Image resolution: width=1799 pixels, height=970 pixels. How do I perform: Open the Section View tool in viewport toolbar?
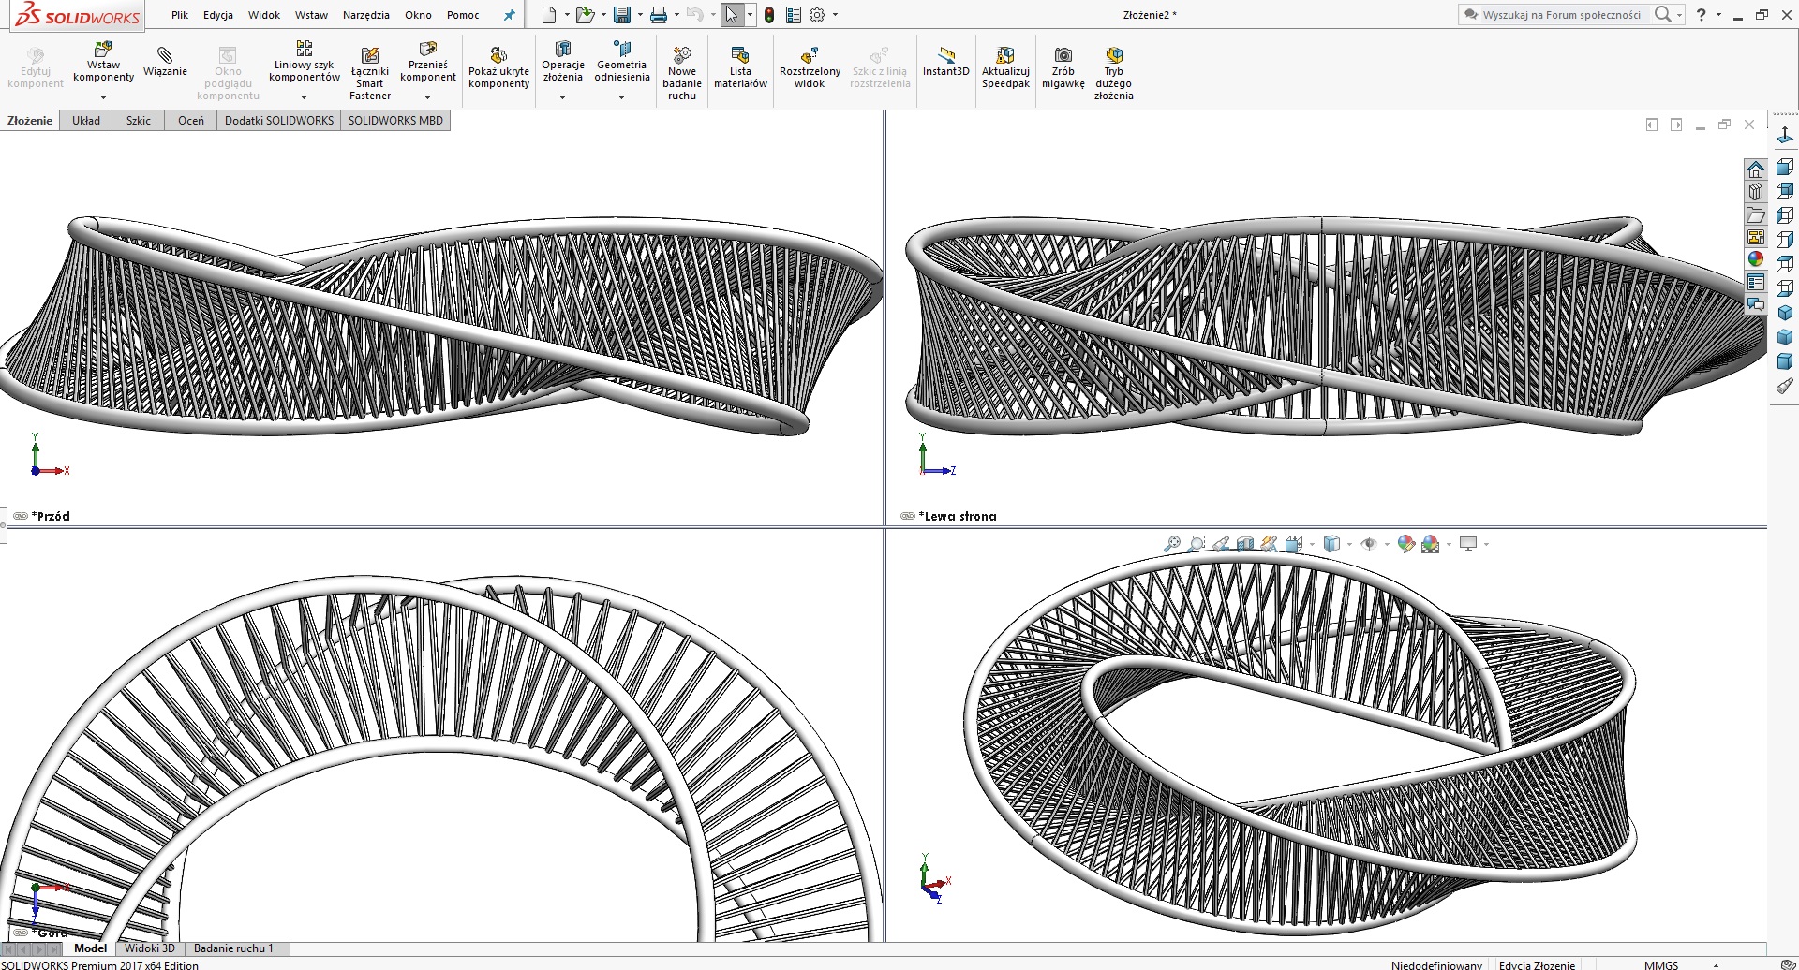[x=1243, y=543]
